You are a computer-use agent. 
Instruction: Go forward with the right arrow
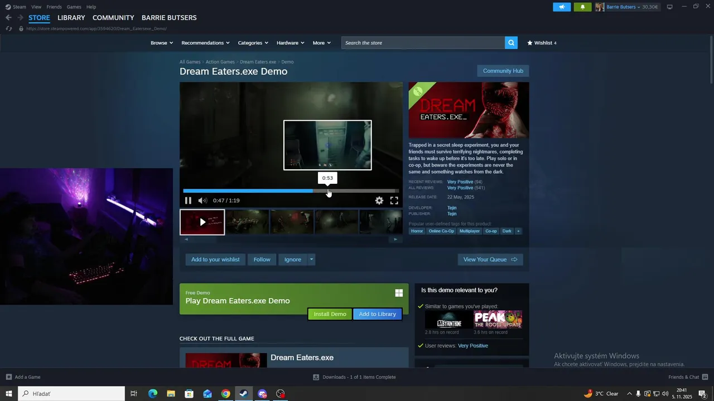click(x=20, y=18)
